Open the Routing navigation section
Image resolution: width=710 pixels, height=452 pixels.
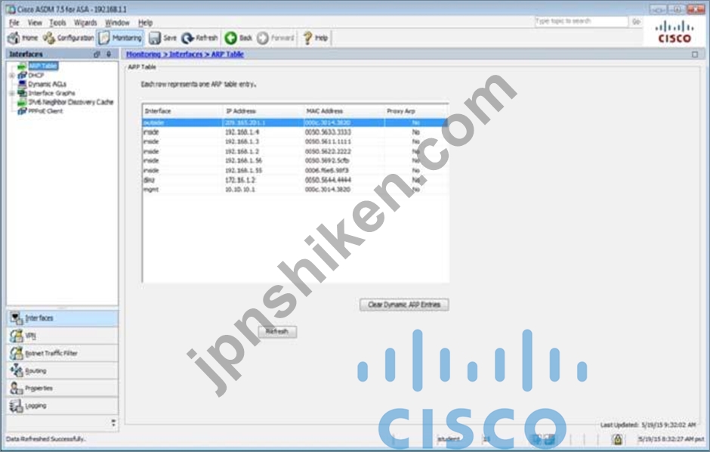[63, 370]
